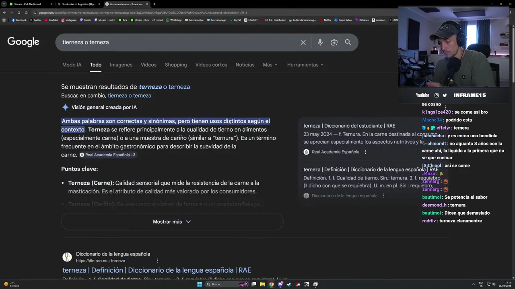This screenshot has height=289, width=515.
Task: Open File Explorer from the taskbar
Action: point(262,284)
